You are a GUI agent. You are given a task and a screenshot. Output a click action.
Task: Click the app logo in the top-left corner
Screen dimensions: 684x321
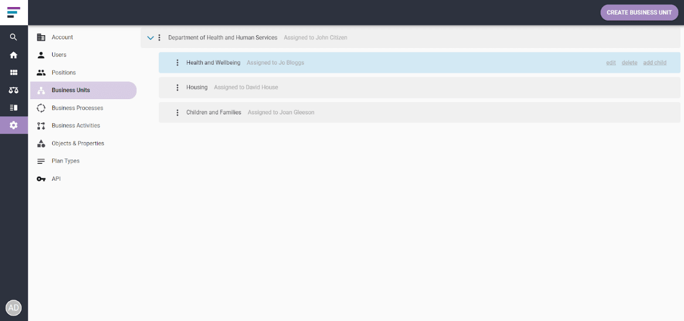[13, 12]
